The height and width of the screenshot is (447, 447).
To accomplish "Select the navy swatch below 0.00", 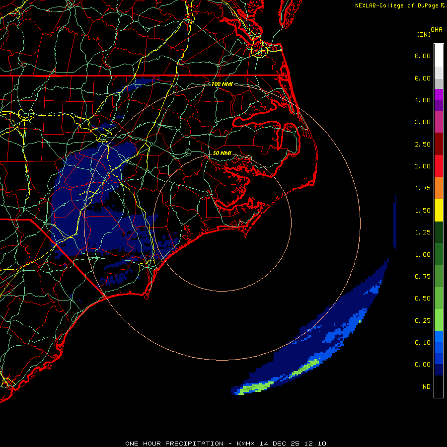I will (439, 370).
